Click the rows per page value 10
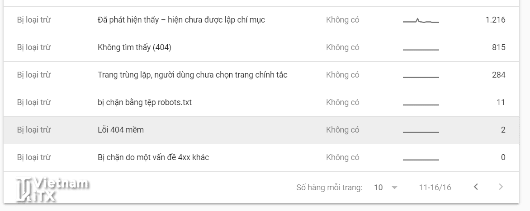Image resolution: width=530 pixels, height=211 pixels. (379, 188)
